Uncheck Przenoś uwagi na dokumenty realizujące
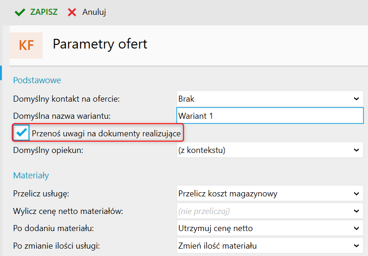 [x=21, y=133]
